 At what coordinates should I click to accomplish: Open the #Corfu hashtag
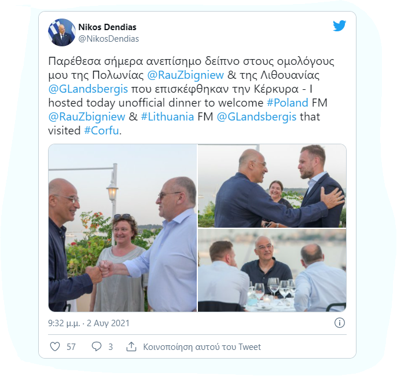point(101,130)
